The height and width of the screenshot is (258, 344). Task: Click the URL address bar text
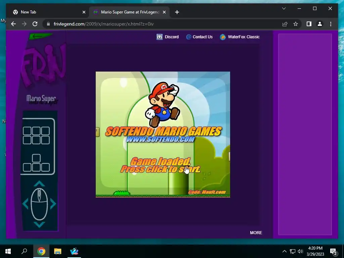tap(103, 24)
